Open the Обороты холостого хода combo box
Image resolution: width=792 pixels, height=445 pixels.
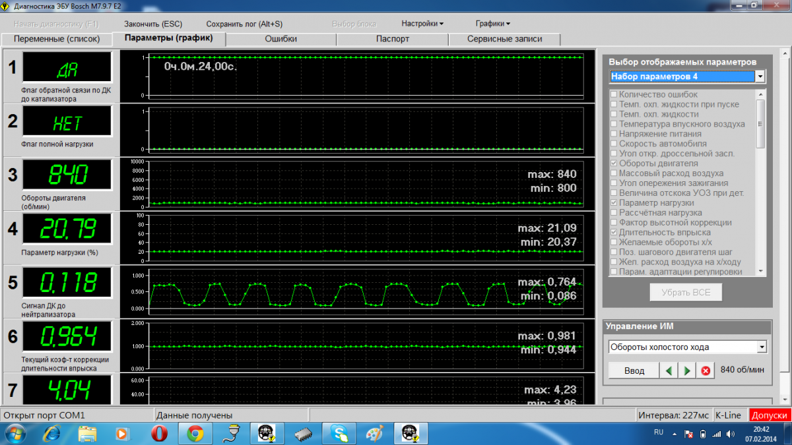click(762, 347)
